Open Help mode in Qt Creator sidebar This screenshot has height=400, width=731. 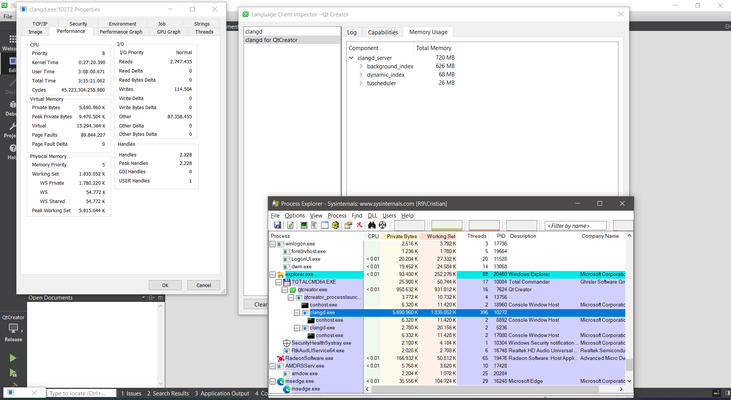click(9, 152)
